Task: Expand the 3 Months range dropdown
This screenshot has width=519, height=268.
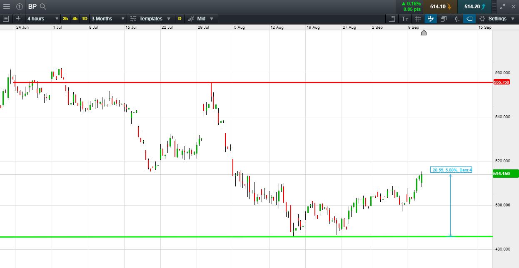Action: (108, 19)
